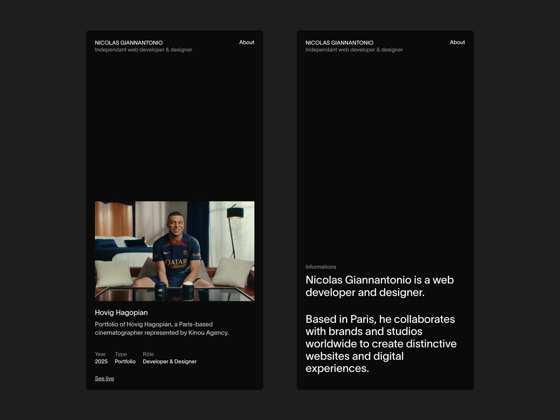Image resolution: width=560 pixels, height=420 pixels.
Task: Click the Type label
Action: [121, 354]
